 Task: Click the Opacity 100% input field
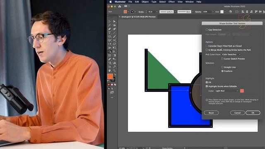(x=207, y=12)
